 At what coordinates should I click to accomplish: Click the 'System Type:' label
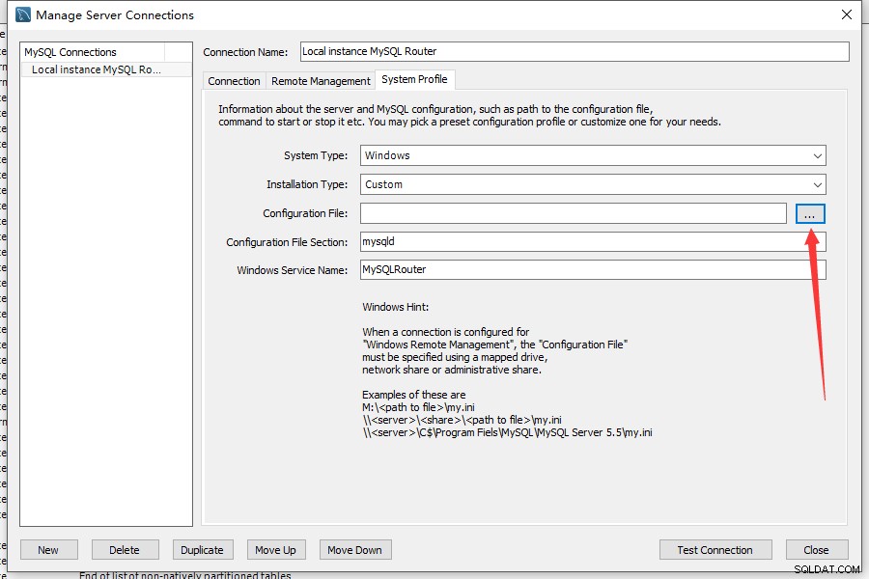click(x=316, y=155)
